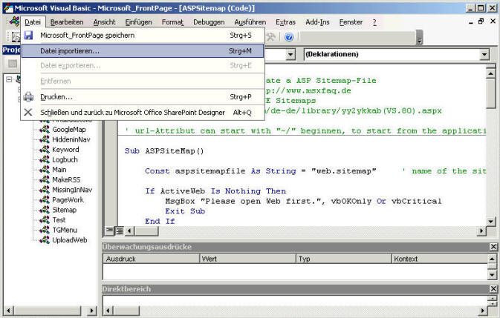Click the Sitemap module icon
Screen dimensions: 500x318
(45, 210)
